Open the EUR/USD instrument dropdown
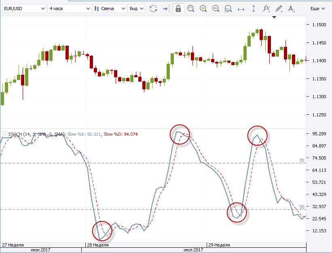 pos(23,8)
